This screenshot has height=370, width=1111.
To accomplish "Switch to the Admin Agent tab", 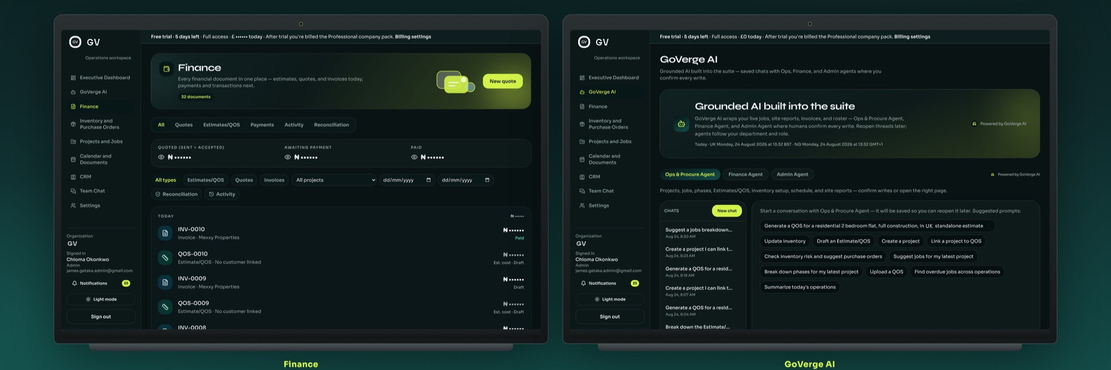I will tap(793, 175).
